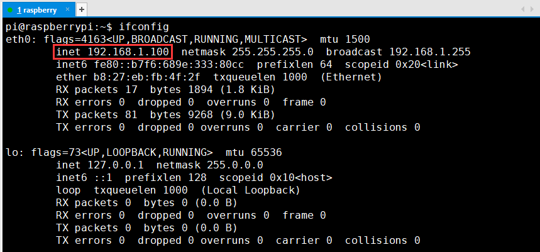Click the pi@raspberrypi prompt
The width and height of the screenshot is (540, 252).
(50, 27)
